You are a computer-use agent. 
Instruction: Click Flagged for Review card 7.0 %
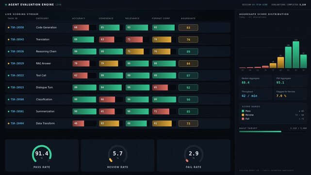pos(290,94)
